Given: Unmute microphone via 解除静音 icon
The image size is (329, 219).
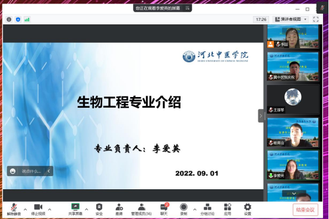Looking at the screenshot, I should [14, 209].
